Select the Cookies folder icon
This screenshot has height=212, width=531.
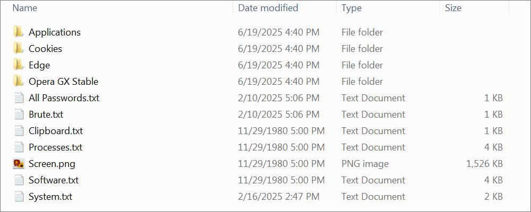19,48
